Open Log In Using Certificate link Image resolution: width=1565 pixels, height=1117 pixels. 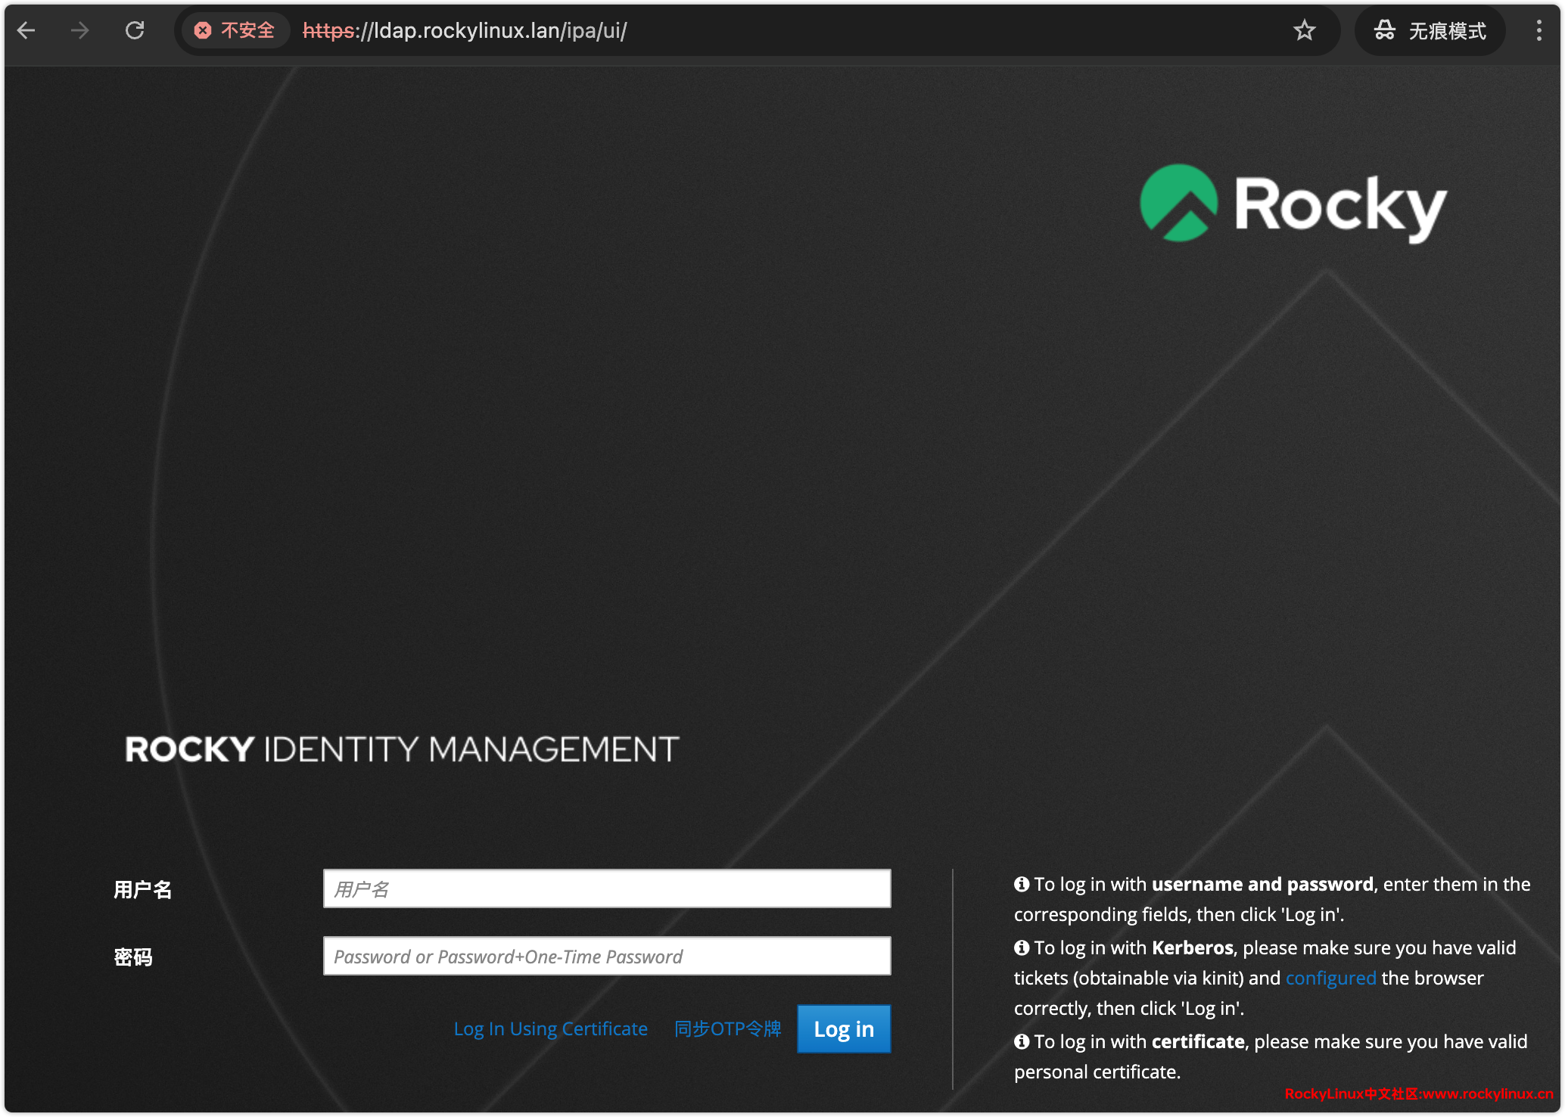pos(550,1029)
